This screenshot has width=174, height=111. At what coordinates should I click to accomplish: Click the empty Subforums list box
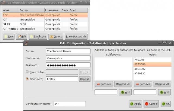click(113, 69)
